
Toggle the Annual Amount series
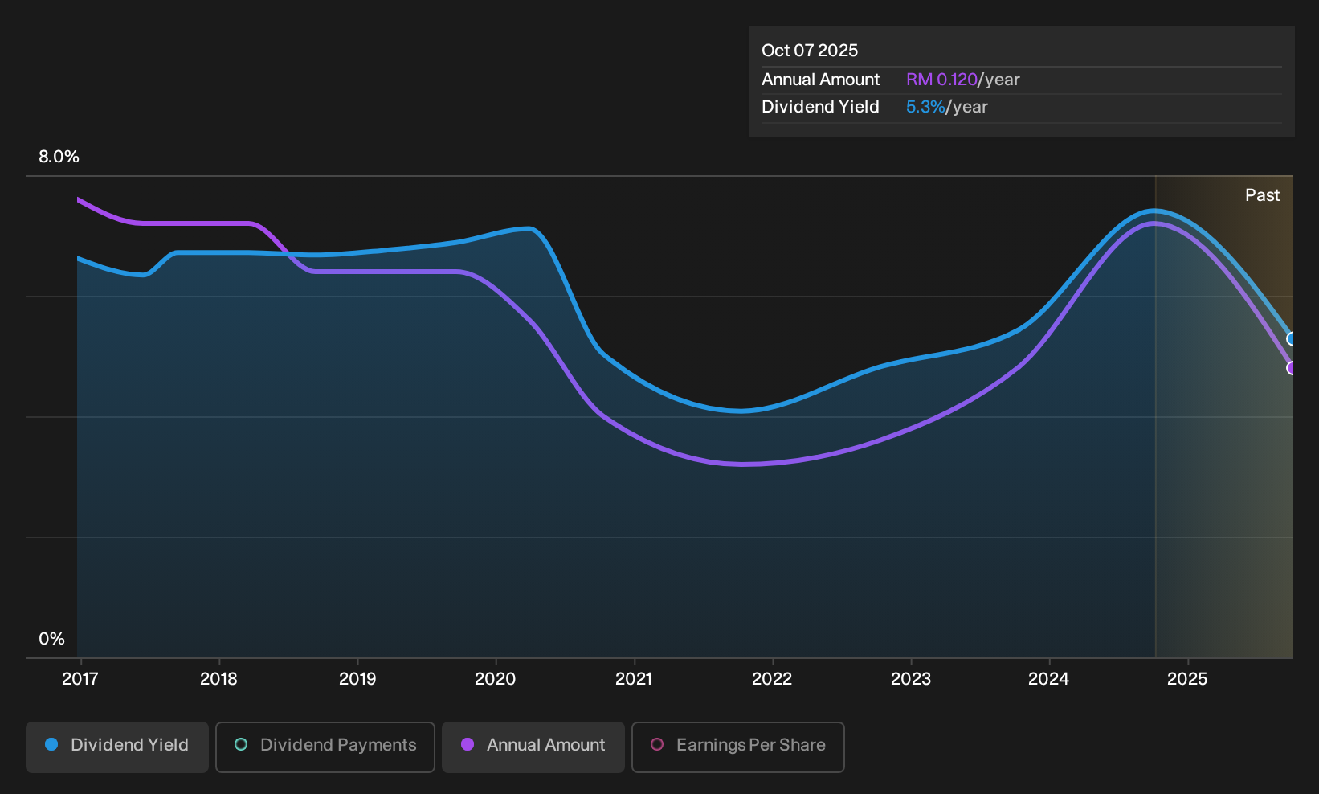coord(533,747)
